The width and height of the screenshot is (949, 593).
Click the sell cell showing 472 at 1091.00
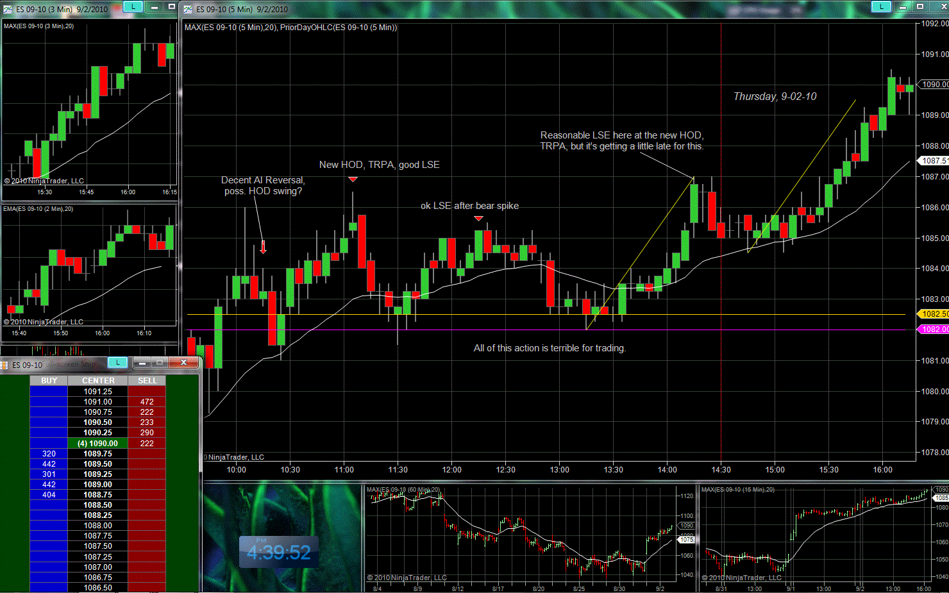(147, 402)
